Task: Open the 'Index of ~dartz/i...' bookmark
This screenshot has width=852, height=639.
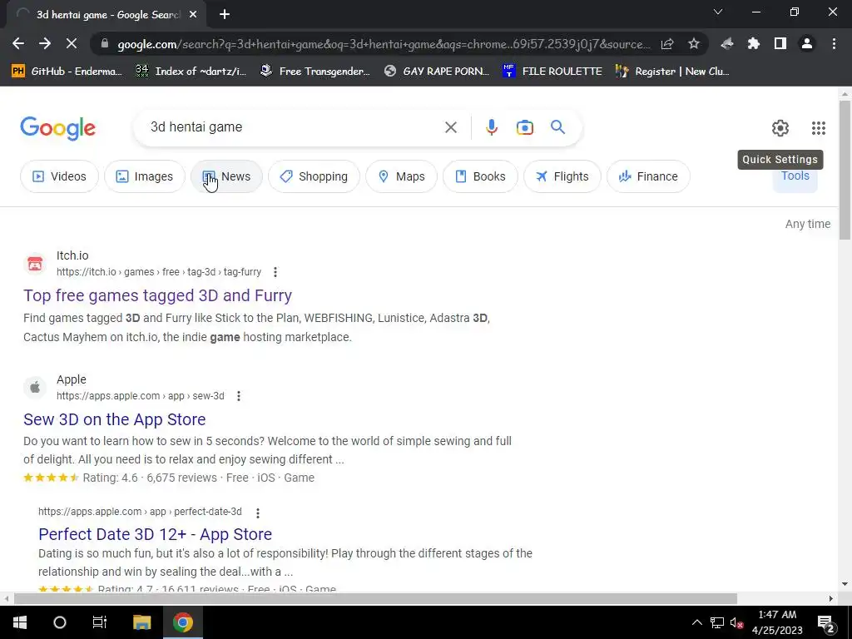Action: coord(191,72)
